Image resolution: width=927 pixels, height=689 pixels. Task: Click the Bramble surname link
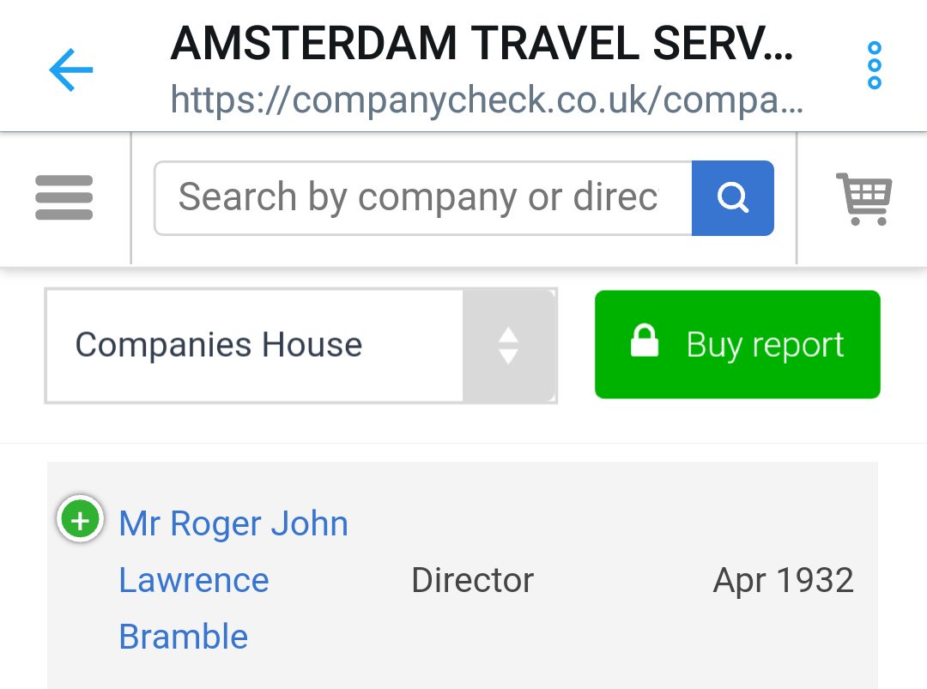coord(184,637)
